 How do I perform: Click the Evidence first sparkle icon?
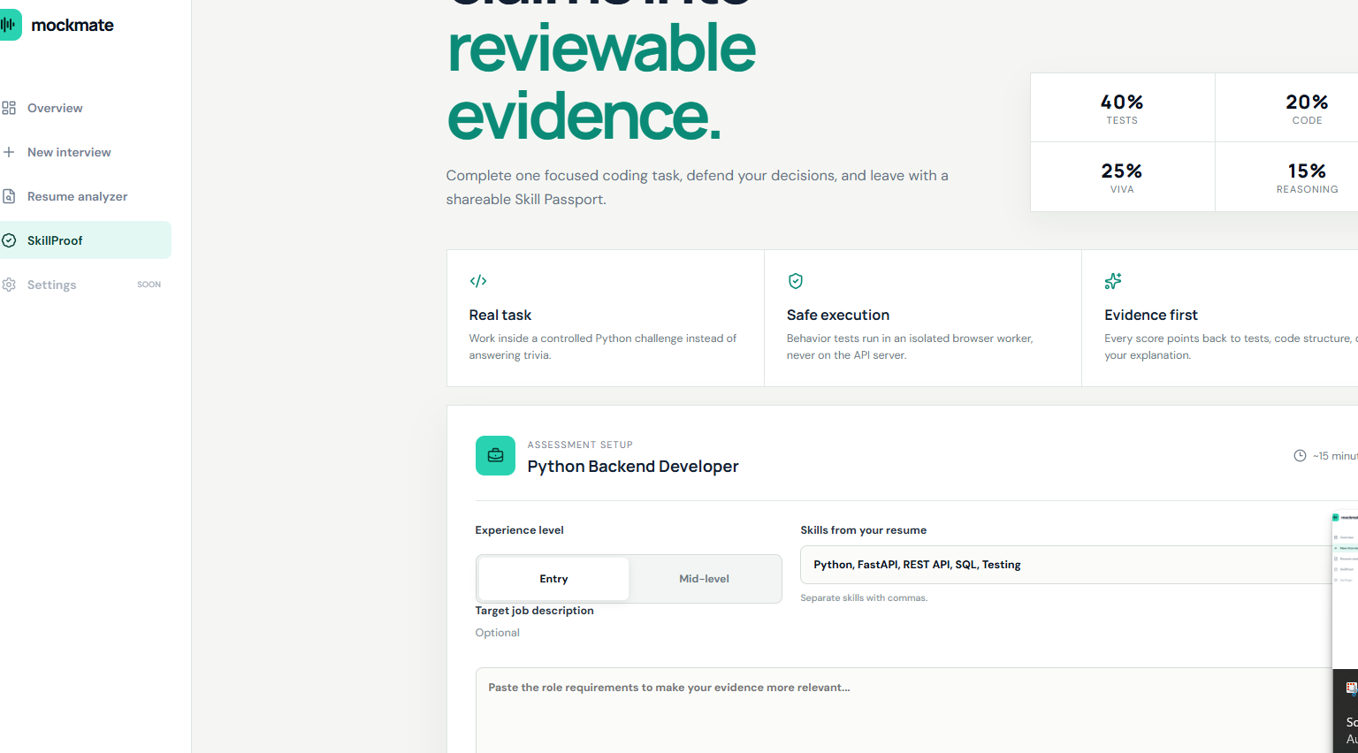click(x=1113, y=281)
